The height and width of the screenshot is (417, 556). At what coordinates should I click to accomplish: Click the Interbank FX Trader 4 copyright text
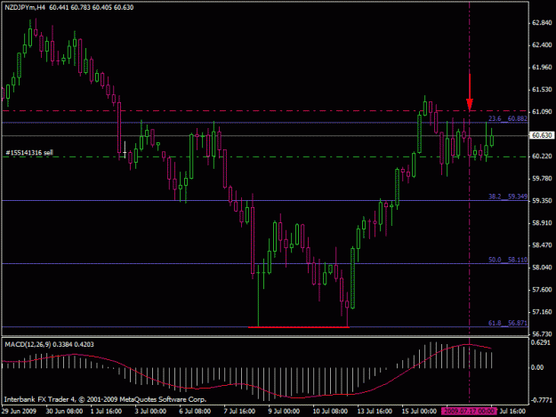coord(105,399)
